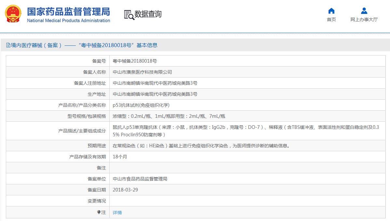The width and height of the screenshot is (390, 221).
Task: Open the 详情 link
Action: pos(117,213)
